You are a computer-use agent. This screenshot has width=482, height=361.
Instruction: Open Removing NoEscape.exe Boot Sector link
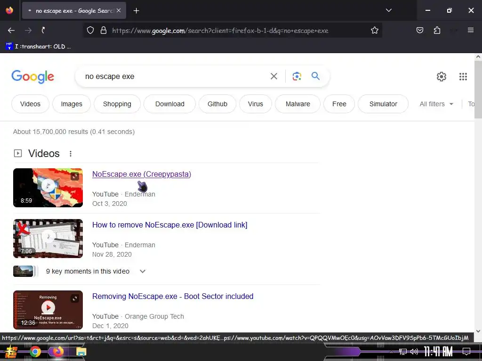[173, 296]
